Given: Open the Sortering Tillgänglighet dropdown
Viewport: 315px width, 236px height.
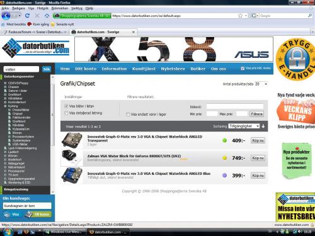Looking at the screenshot, I should (244, 126).
